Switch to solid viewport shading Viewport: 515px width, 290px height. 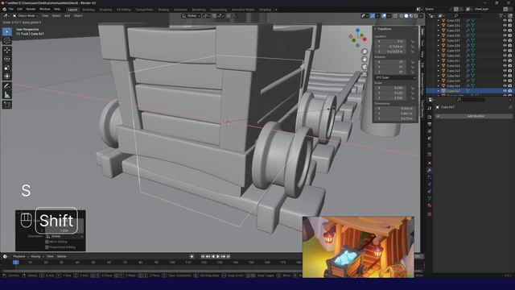(406, 16)
